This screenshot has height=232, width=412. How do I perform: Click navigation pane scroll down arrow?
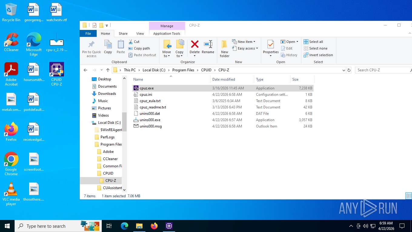tap(124, 190)
